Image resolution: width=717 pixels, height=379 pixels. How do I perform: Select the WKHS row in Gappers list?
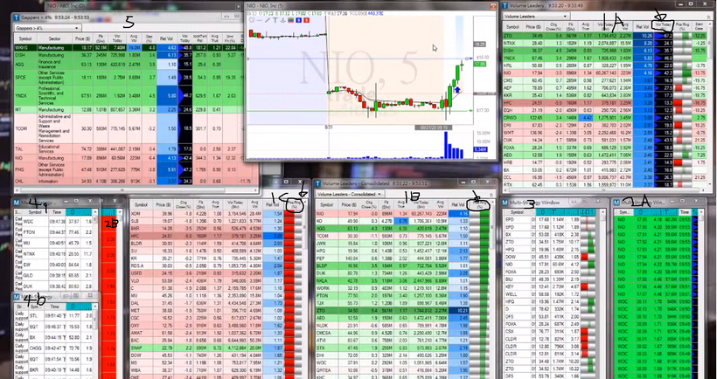click(x=135, y=47)
